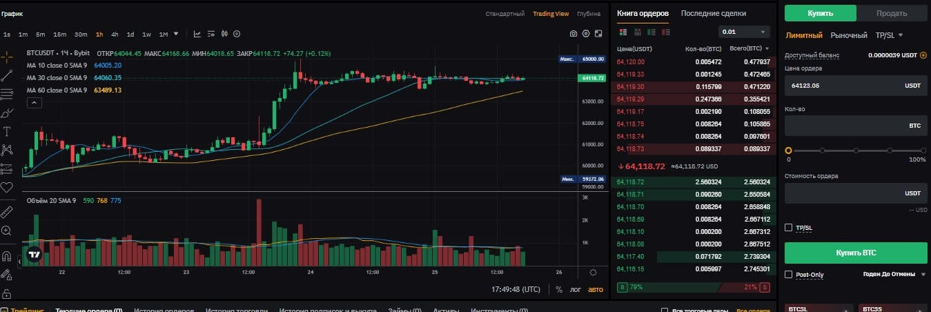Click the 'Продать' sell button
Screen dimensions: 931x312
point(892,13)
